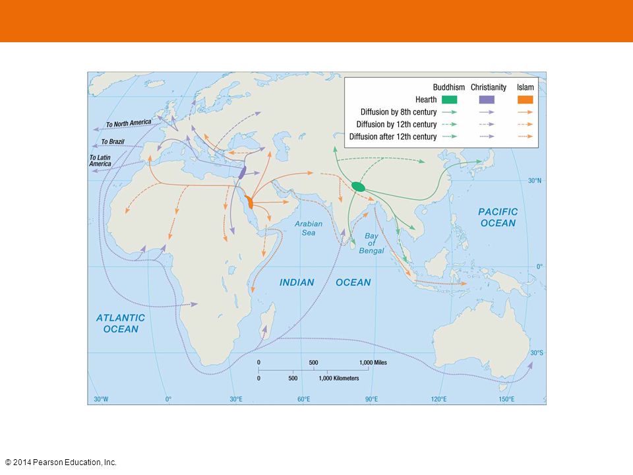Click the dashed green 12th century arrow in legend
The width and height of the screenshot is (633, 475).
point(449,125)
